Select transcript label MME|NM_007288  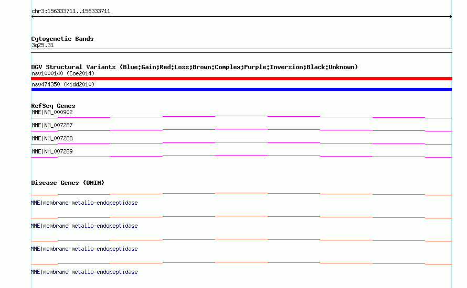[x=52, y=138]
